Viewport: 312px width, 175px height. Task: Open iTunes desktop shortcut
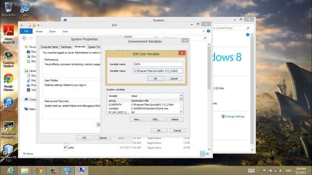(x=8, y=104)
